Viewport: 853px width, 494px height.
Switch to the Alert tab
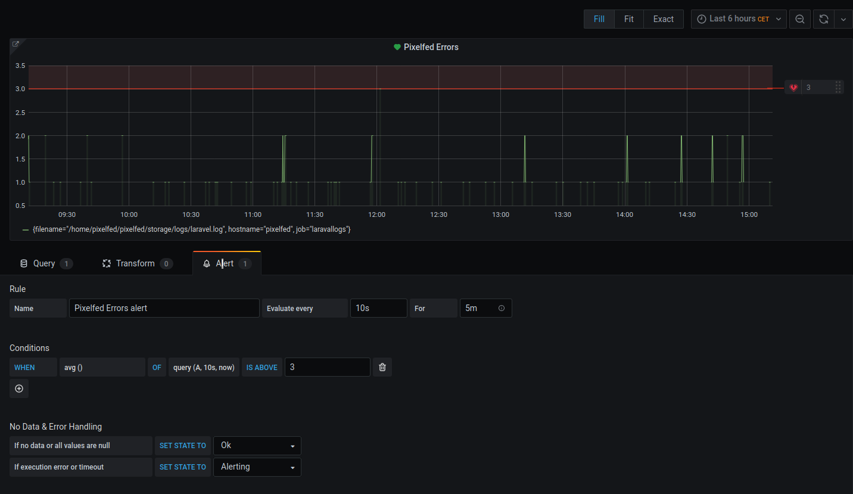point(227,263)
